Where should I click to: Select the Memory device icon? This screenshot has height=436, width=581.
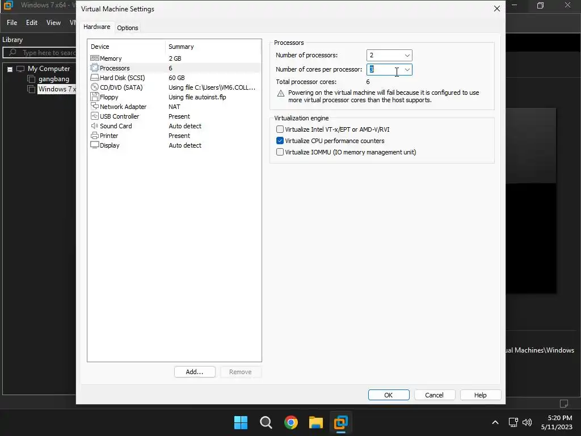coord(95,58)
